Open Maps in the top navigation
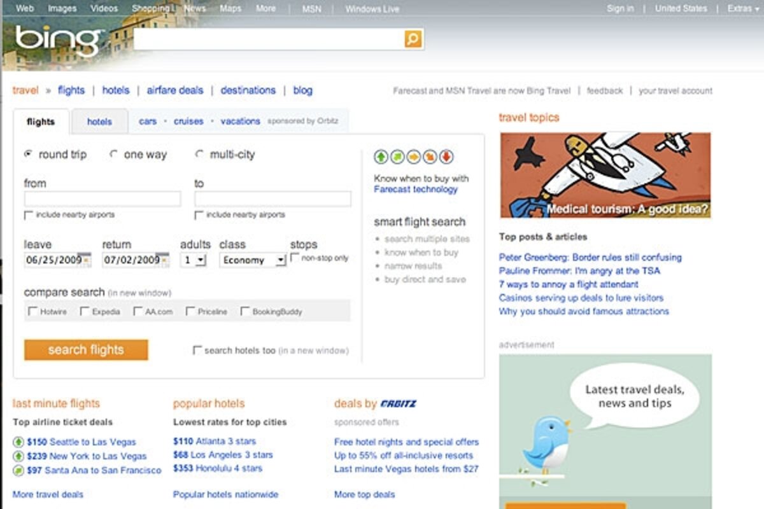764x509 pixels. (x=230, y=8)
